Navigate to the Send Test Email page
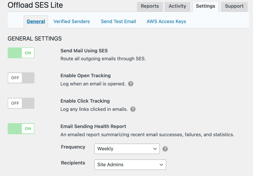 coord(118,22)
